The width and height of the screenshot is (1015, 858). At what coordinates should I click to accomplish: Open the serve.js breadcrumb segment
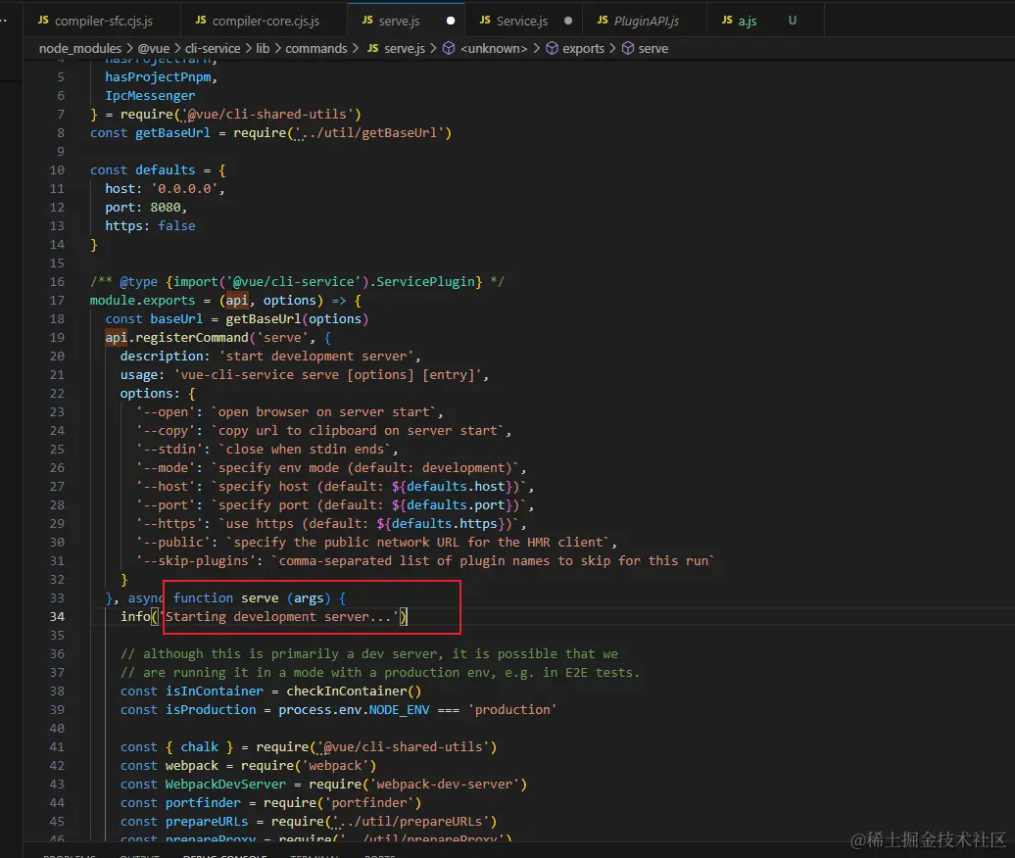(405, 49)
